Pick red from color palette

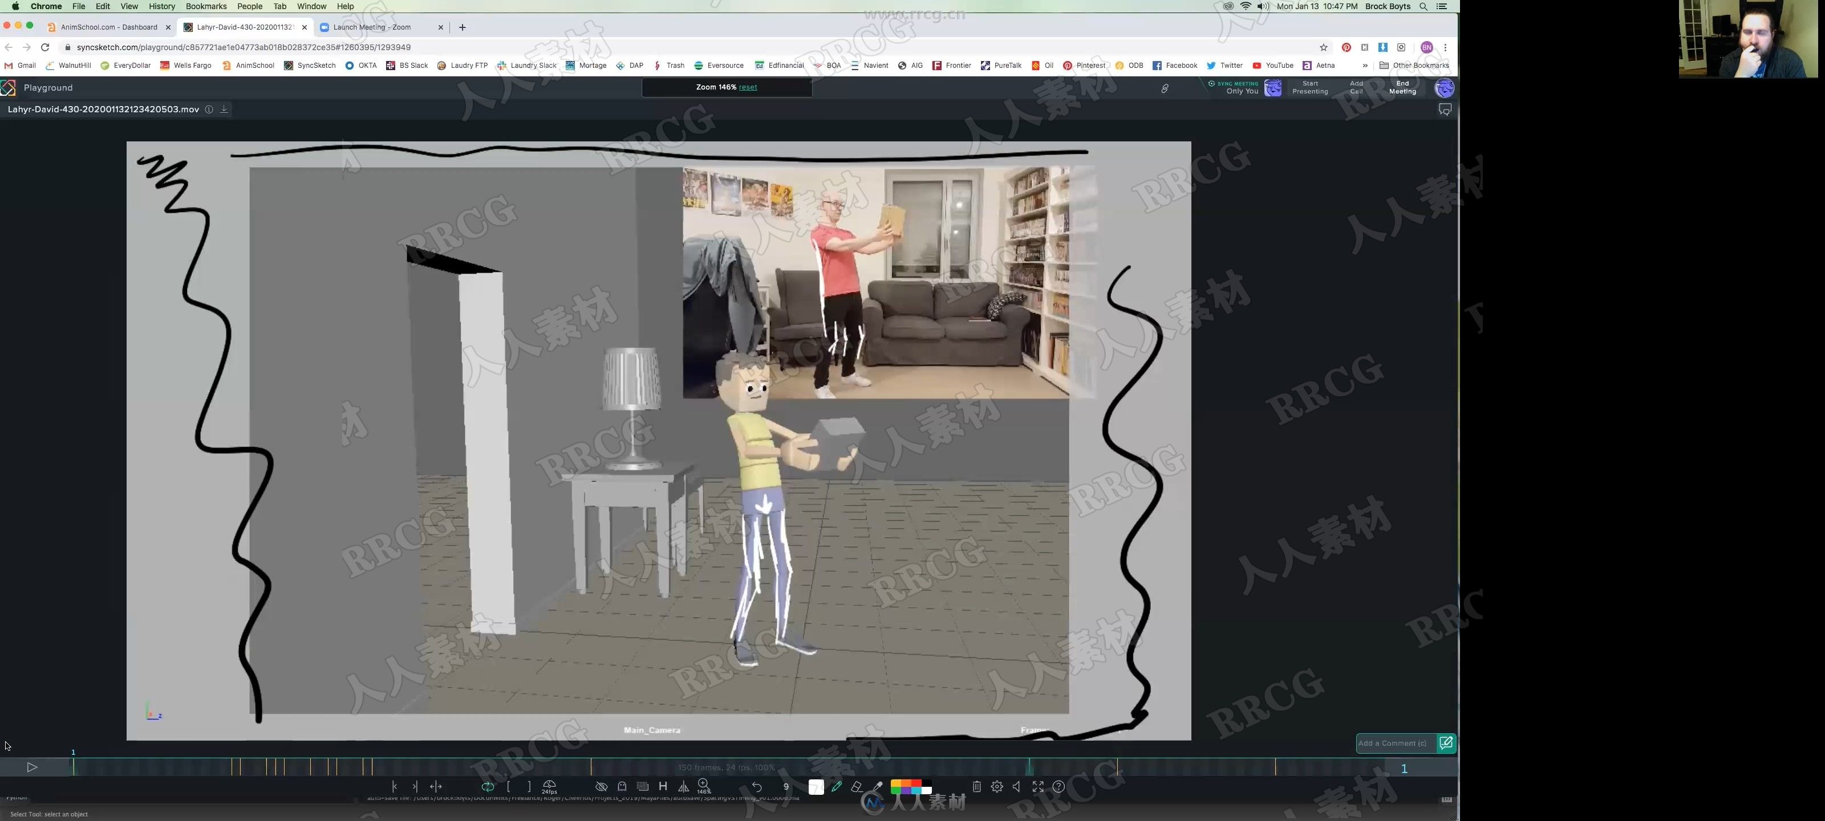tap(916, 783)
